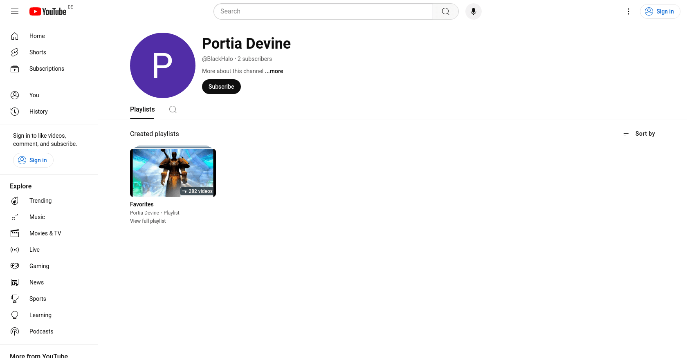
Task: Open Shorts from the sidebar
Action: (x=38, y=52)
